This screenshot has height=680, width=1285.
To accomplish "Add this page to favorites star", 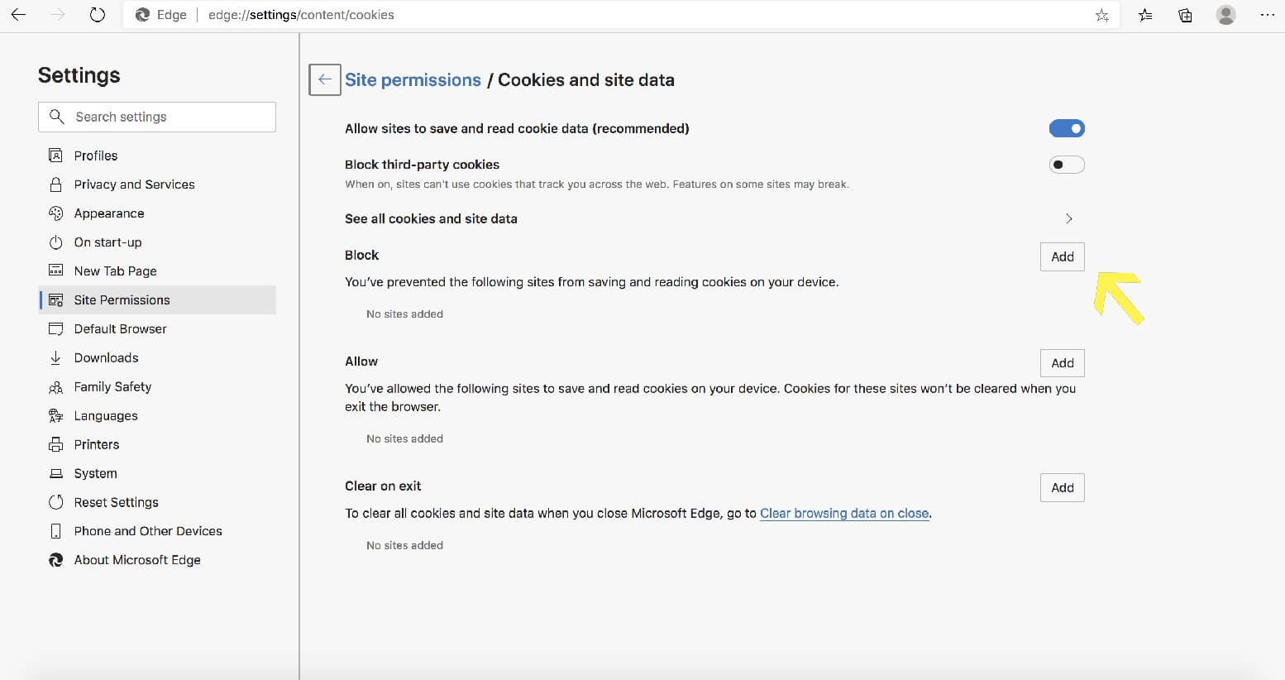I will click(x=1101, y=15).
